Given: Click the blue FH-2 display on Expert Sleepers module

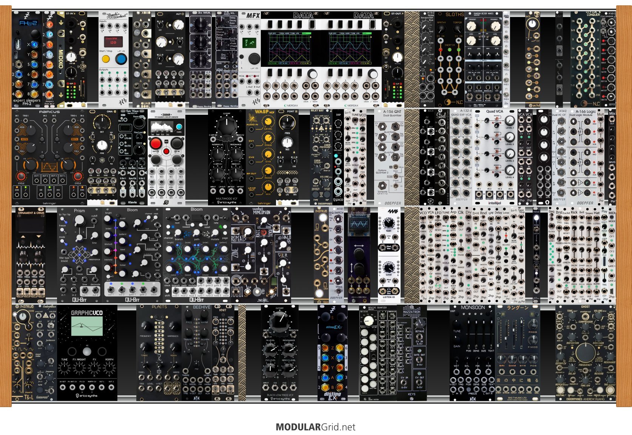Looking at the screenshot, I should [28, 23].
